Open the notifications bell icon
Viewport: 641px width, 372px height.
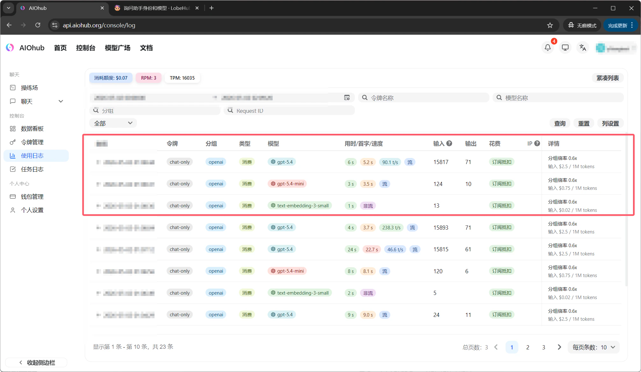coord(548,47)
